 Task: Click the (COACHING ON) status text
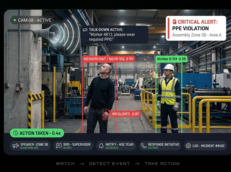(x=29, y=148)
